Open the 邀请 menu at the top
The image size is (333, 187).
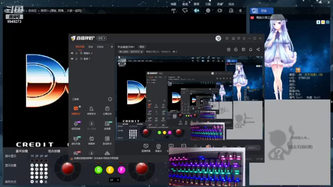[x=185, y=4]
